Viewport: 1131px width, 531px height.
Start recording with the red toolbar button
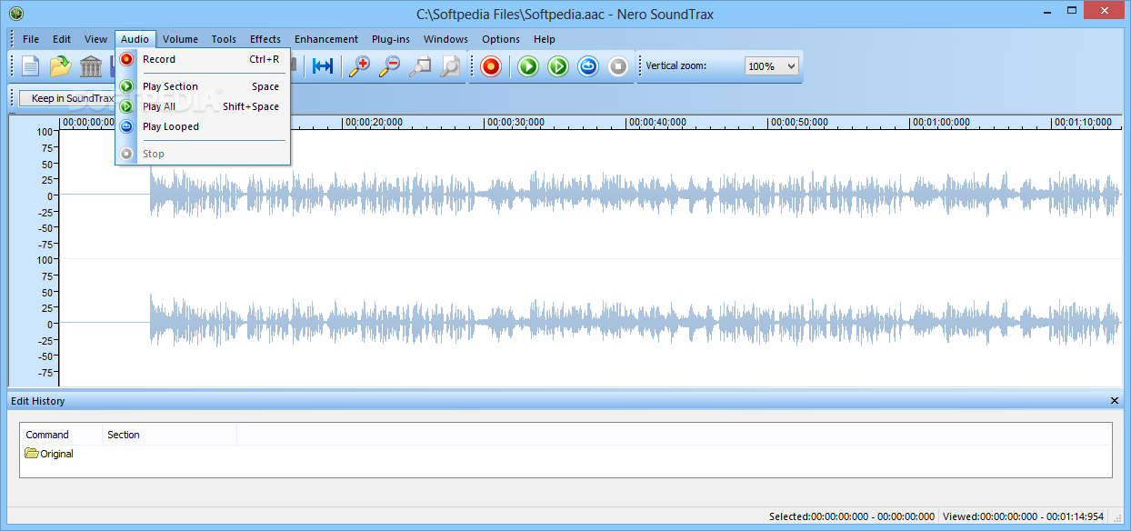point(491,66)
